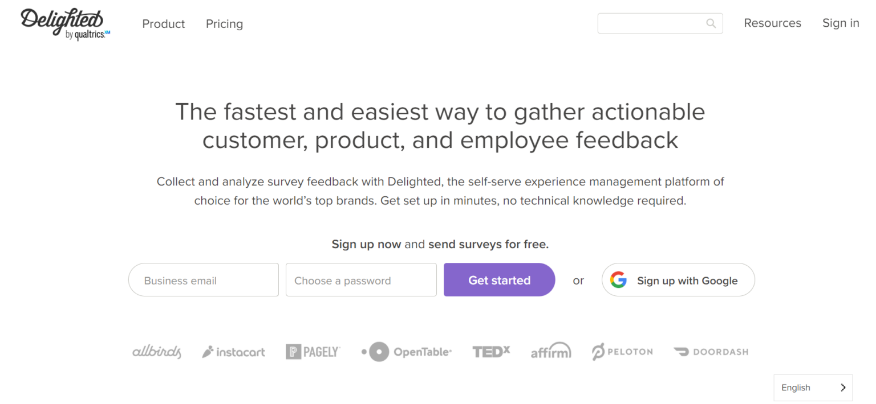Click the Business email input field
This screenshot has height=404, width=876.
tap(203, 280)
